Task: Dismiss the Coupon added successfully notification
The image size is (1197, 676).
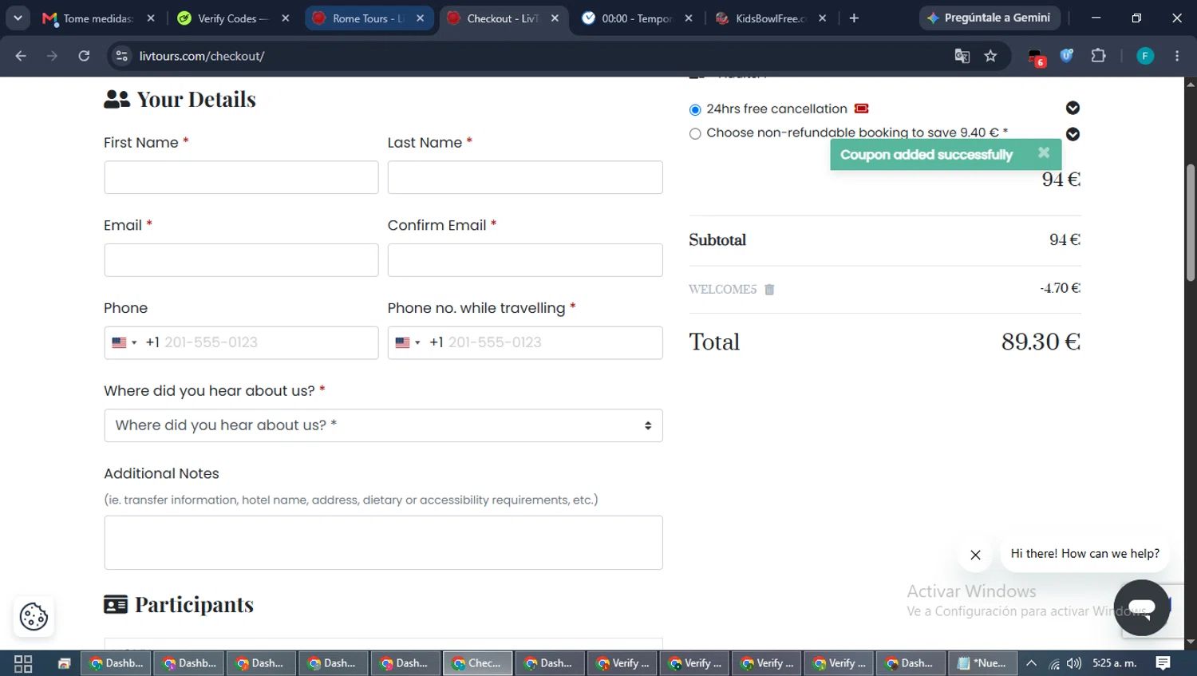Action: tap(1043, 152)
